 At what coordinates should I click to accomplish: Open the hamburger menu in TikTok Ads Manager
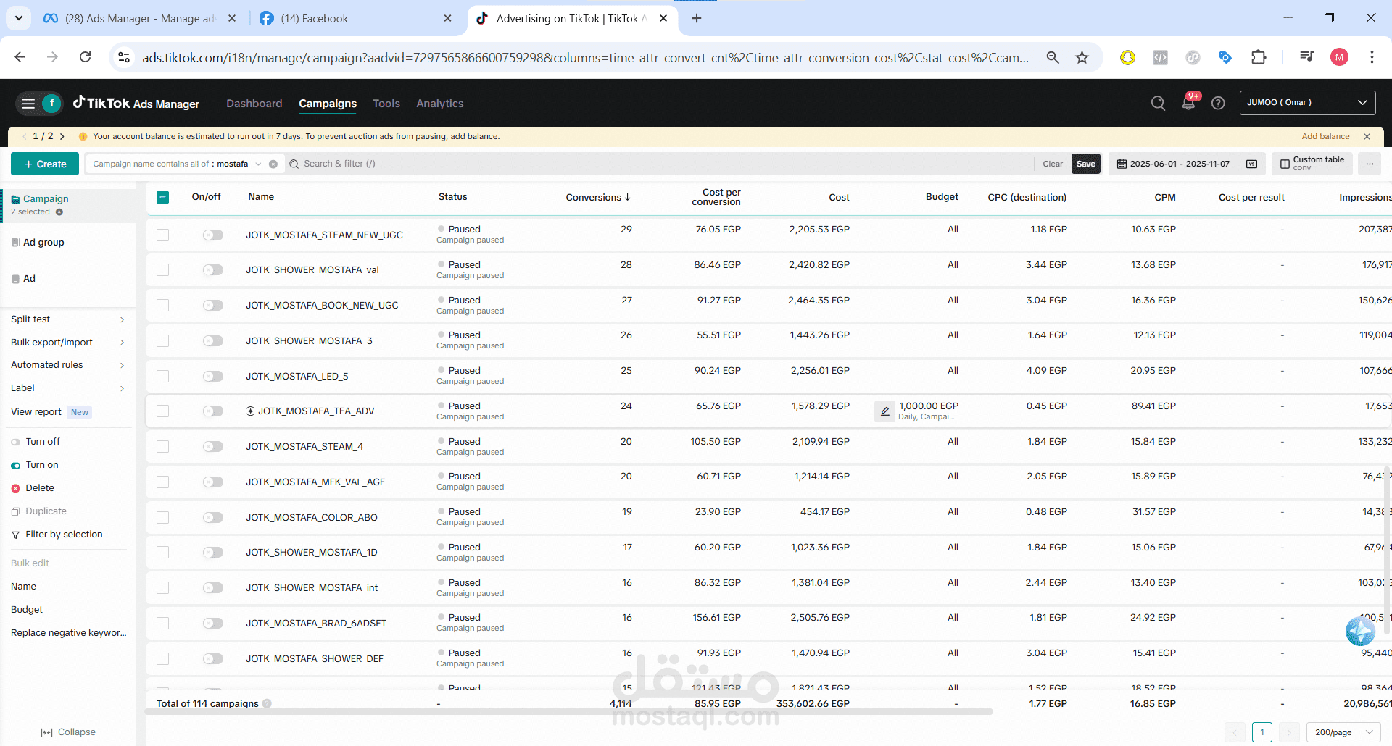(x=28, y=104)
